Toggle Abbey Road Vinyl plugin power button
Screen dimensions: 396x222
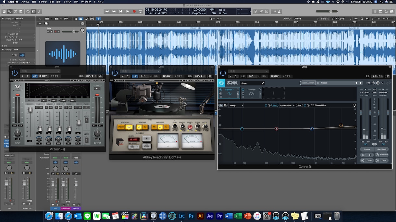[115, 73]
